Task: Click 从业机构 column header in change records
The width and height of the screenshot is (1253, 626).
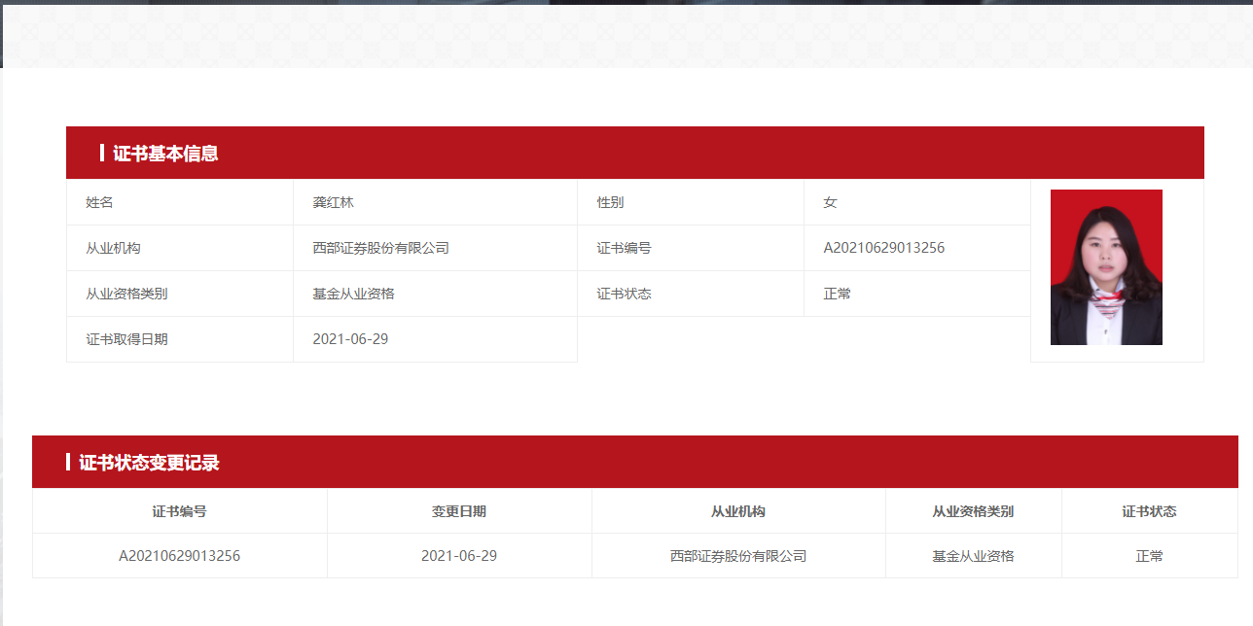Action: coord(738,511)
